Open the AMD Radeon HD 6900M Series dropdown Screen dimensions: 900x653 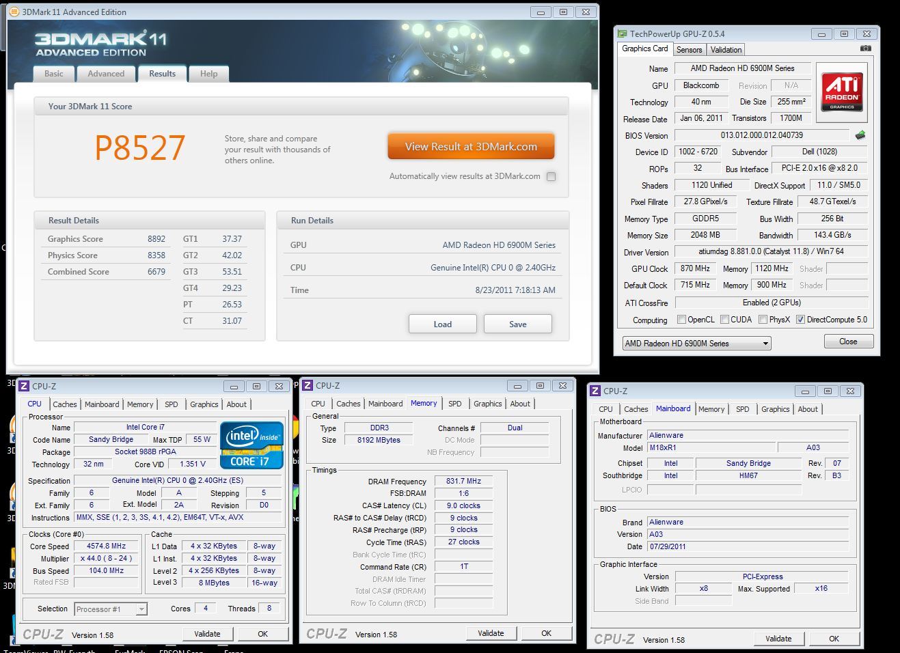click(x=696, y=344)
